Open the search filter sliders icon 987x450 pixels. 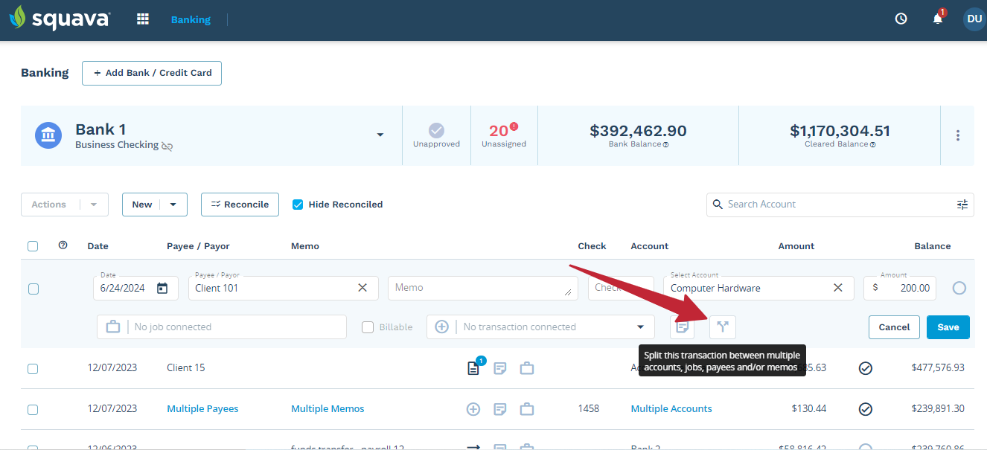click(x=962, y=205)
